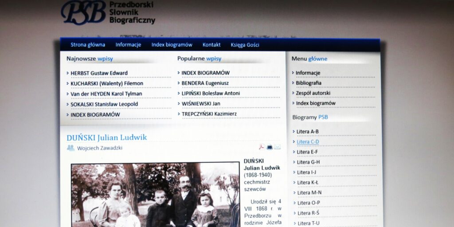
Task: Click the family photograph in article
Action: tap(155, 195)
